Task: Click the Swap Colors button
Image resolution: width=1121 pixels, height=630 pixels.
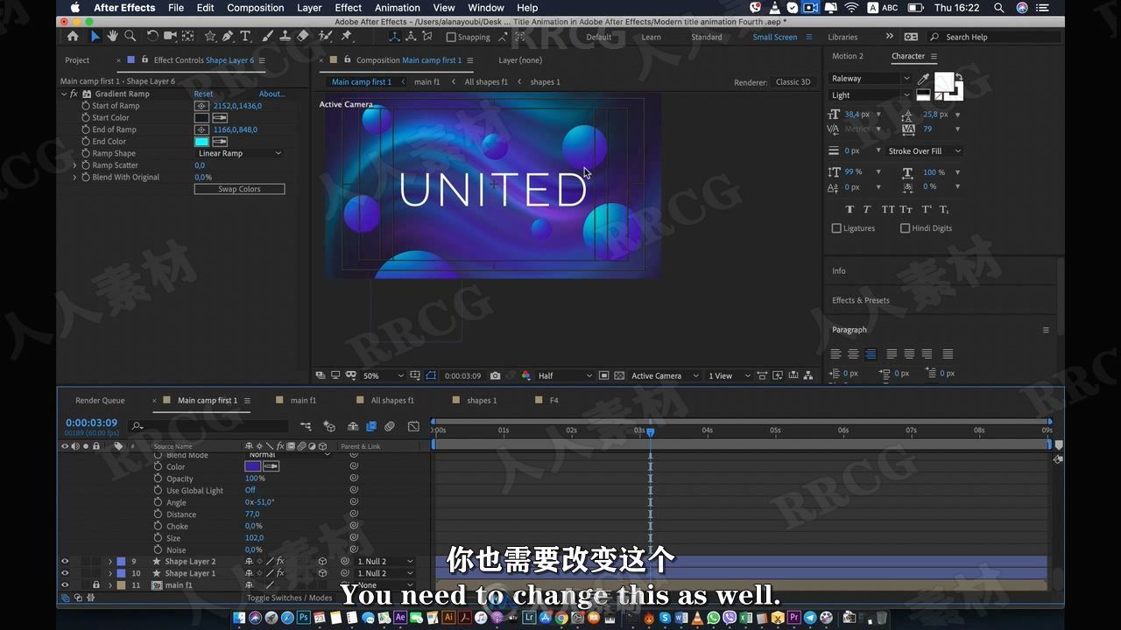Action: pyautogui.click(x=239, y=189)
